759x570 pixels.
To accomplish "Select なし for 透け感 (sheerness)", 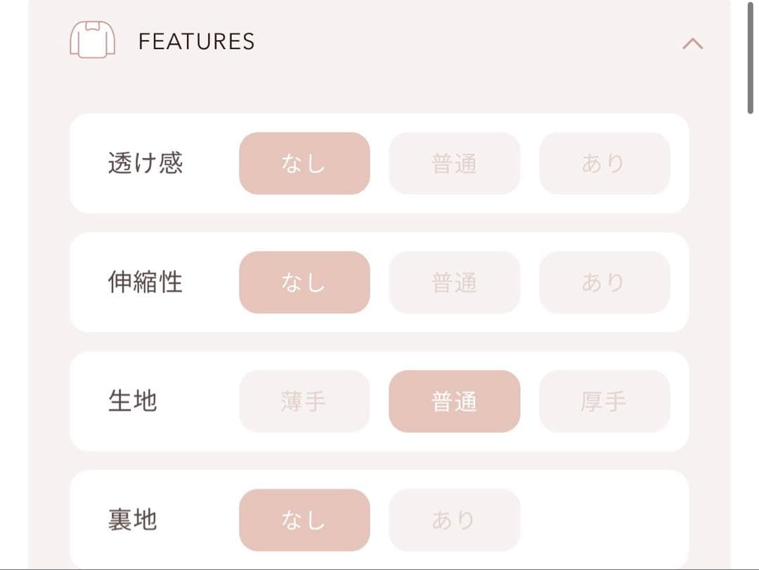I will (304, 163).
